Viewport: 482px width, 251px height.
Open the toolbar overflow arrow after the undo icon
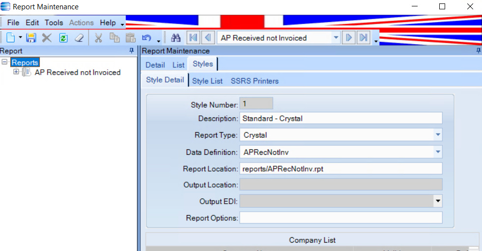[159, 41]
